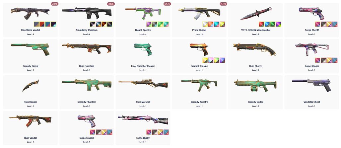Click the Singularity Phantom weapon image
This screenshot has height=148, width=341.
pos(86,13)
